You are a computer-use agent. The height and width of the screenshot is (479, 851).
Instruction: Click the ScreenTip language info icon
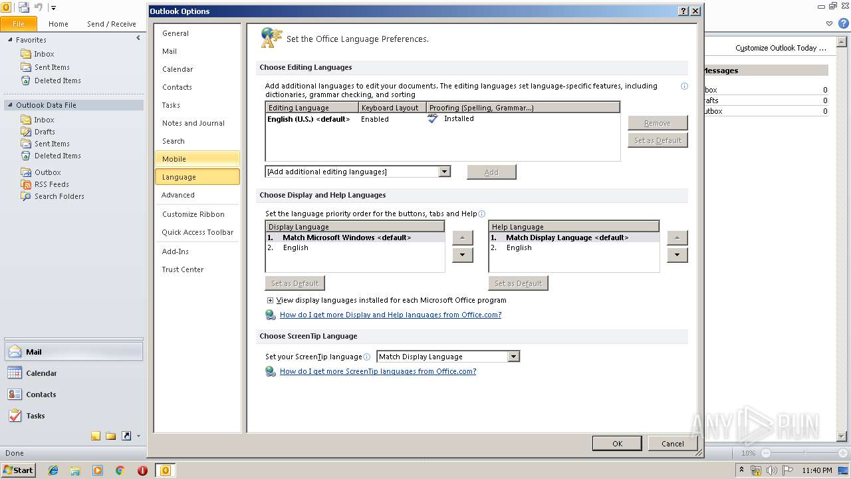click(x=366, y=357)
